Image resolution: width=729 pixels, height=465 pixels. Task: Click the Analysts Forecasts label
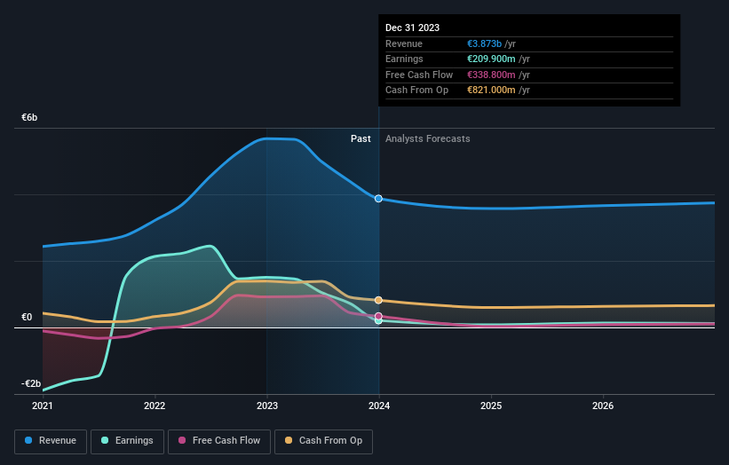pos(428,138)
